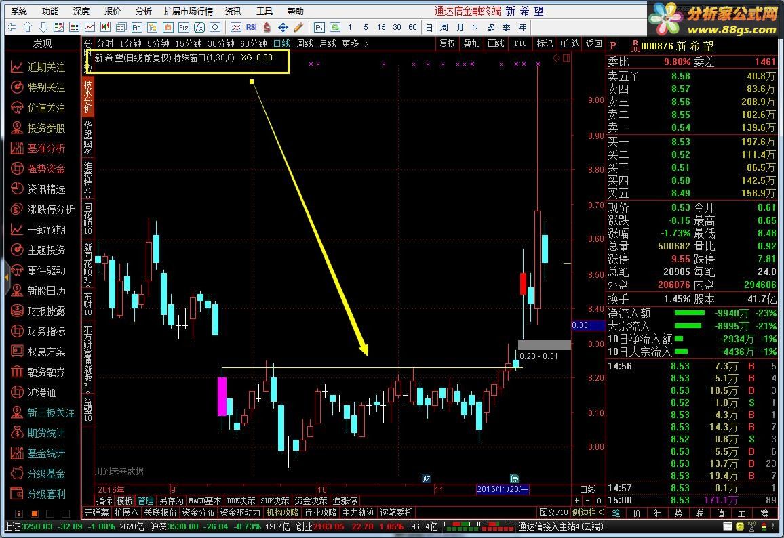Open the 系统 menu
The image size is (784, 538).
[19, 11]
